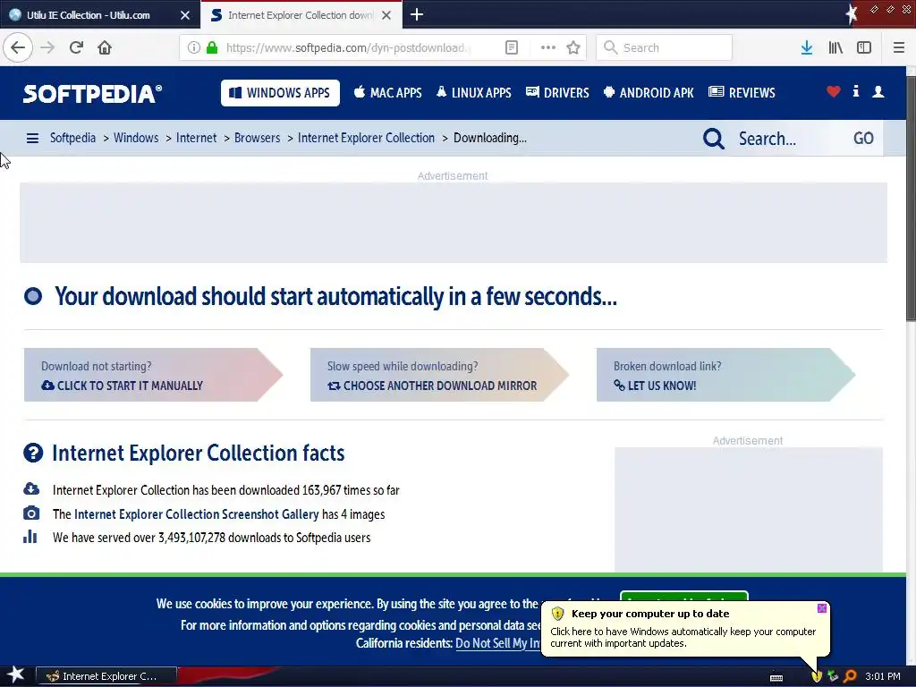Open MAC APPS section
The width and height of the screenshot is (916, 687).
click(x=388, y=92)
